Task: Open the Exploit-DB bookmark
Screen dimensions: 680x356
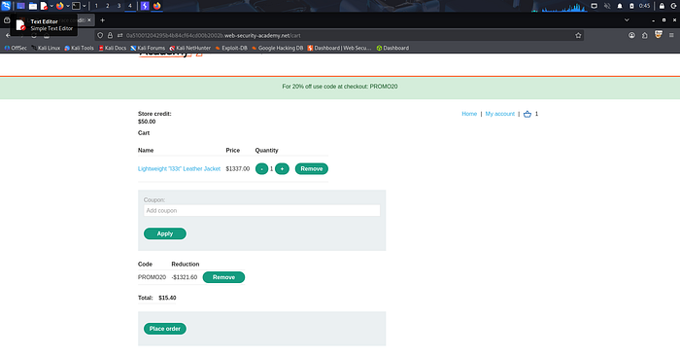Action: (231, 49)
